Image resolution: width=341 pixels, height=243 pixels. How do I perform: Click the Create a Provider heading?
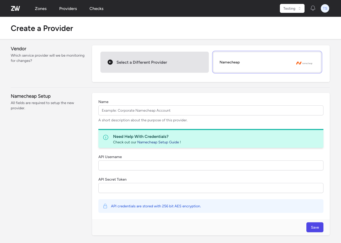coord(42,28)
